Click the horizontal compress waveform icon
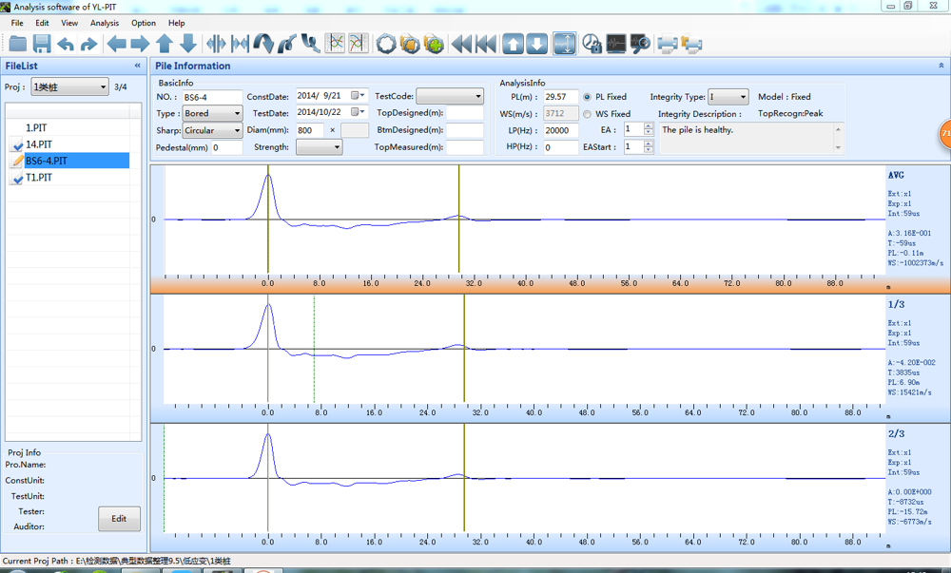Image resolution: width=951 pixels, height=573 pixels. click(216, 44)
